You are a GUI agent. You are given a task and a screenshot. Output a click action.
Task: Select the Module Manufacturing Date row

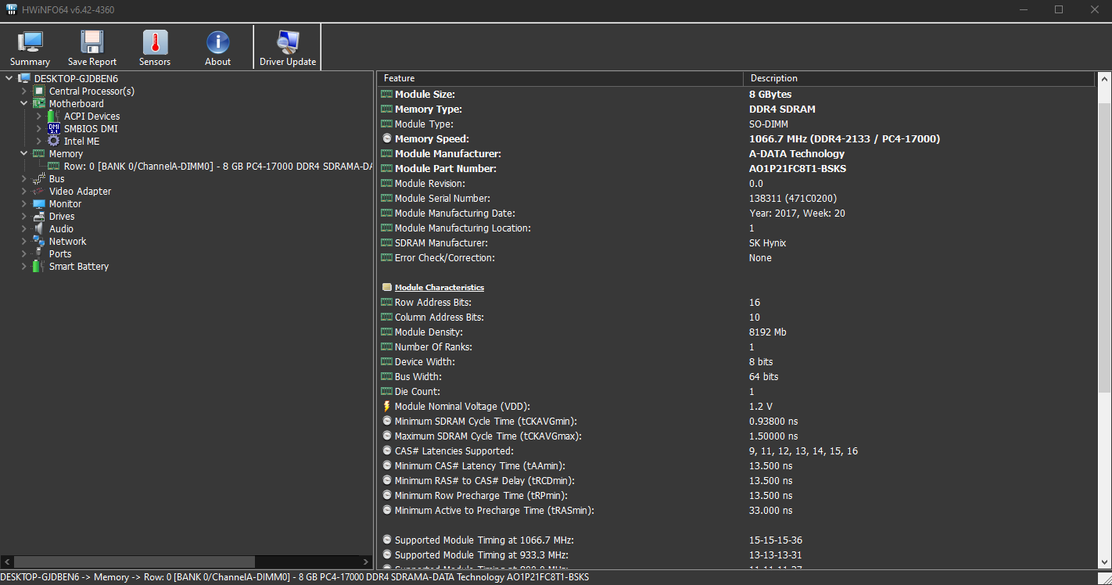pos(737,213)
